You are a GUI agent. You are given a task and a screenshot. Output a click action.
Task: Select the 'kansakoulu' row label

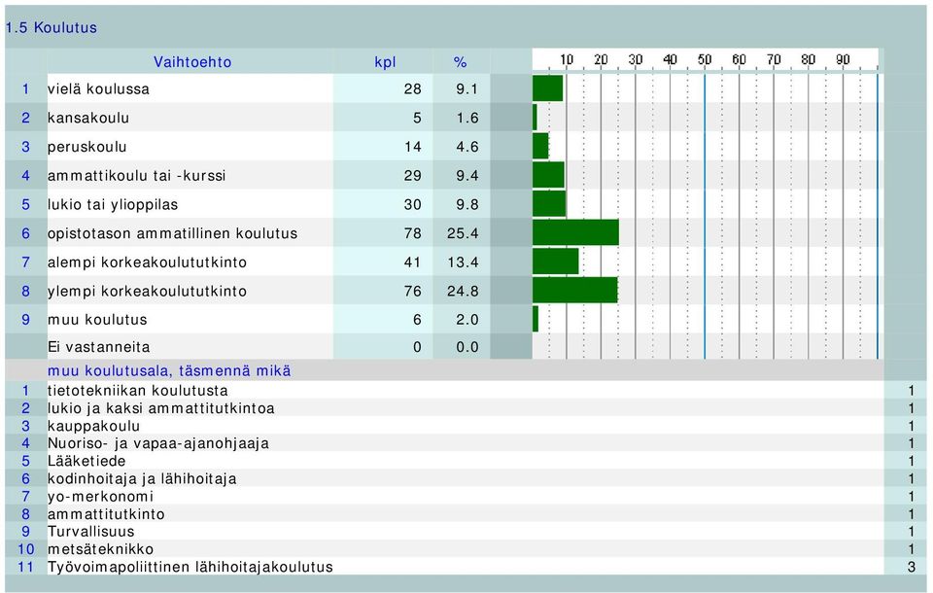tap(88, 118)
